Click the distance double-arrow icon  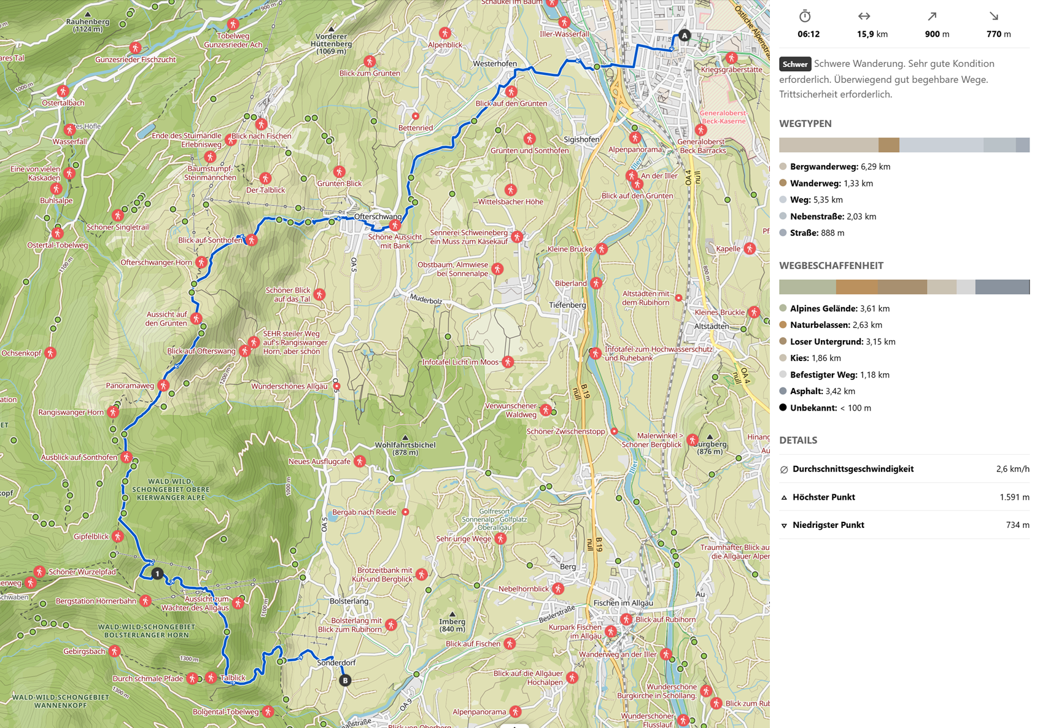pos(864,17)
